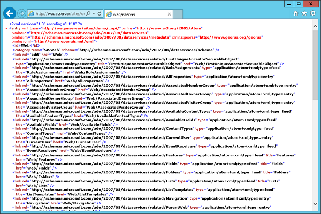
Task: Click the scrollbar down arrow
Action: [315, 204]
